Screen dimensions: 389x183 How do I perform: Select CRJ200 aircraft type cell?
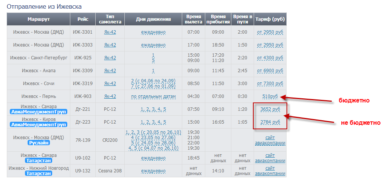(110, 140)
